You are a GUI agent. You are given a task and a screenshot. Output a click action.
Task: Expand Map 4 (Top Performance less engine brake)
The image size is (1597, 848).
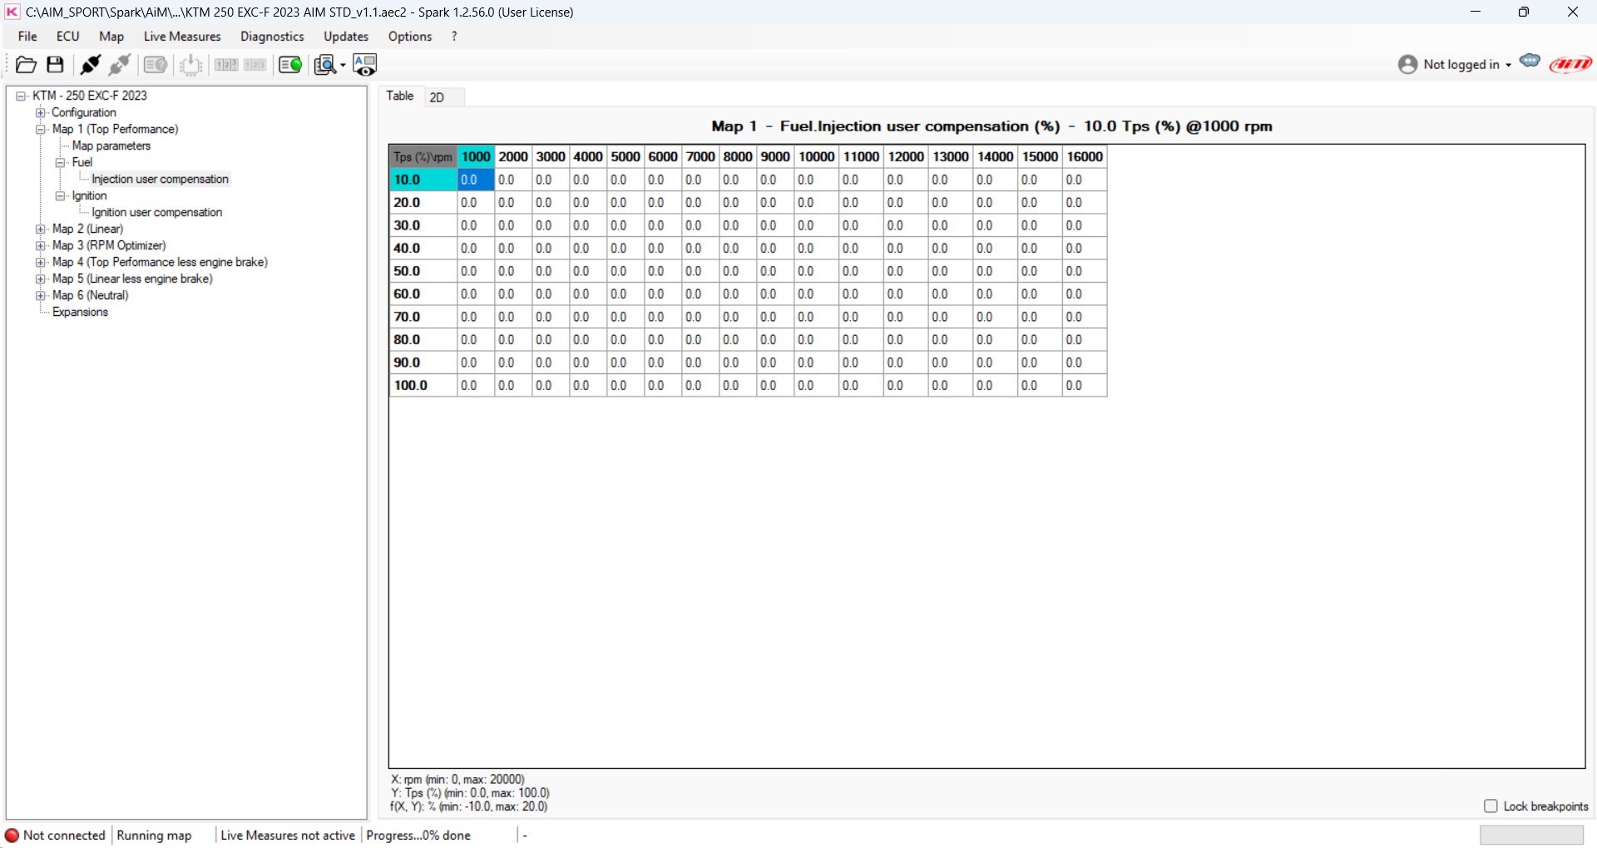tap(40, 263)
